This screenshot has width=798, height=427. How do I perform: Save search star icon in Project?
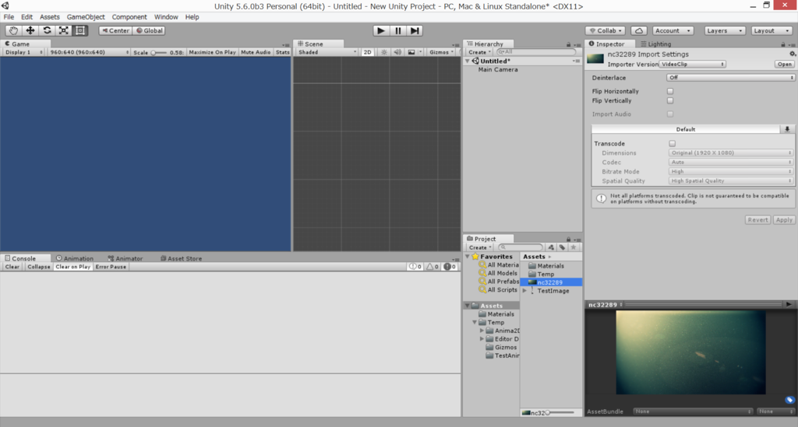point(574,247)
